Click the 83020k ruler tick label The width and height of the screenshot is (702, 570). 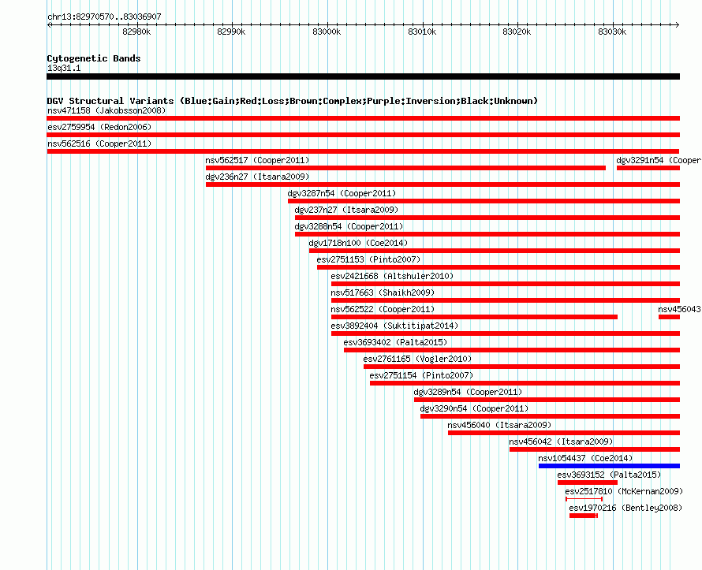(517, 32)
